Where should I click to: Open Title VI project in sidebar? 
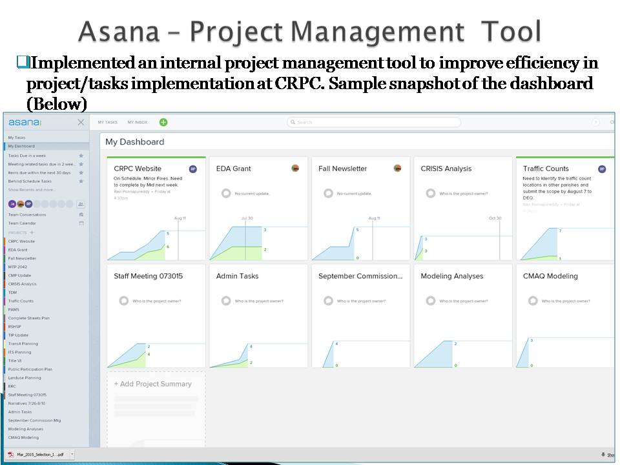click(x=15, y=361)
